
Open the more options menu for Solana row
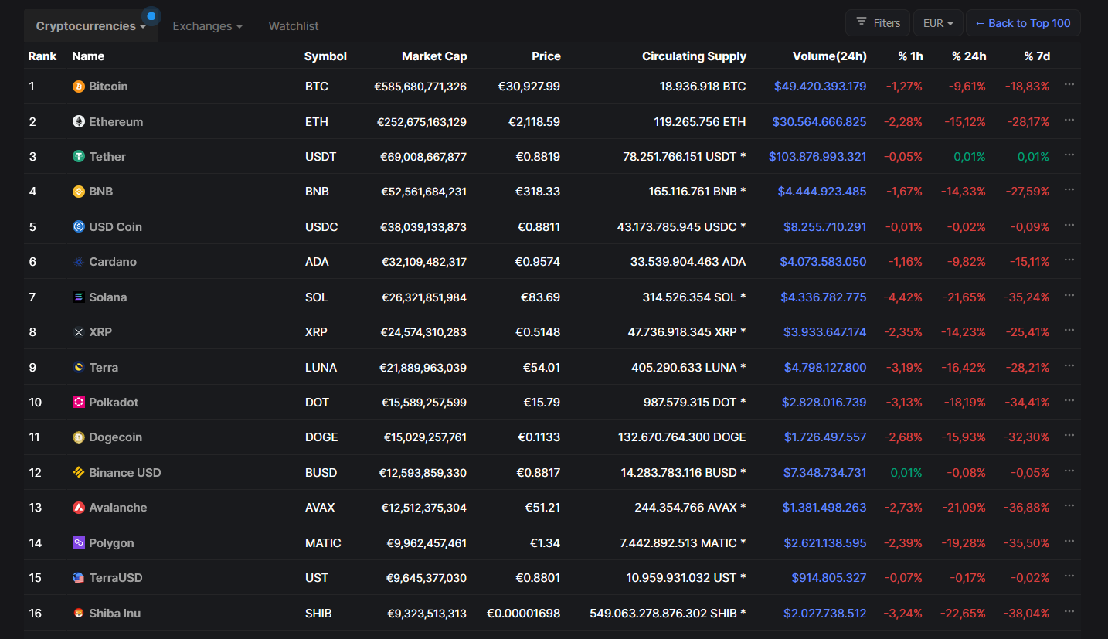pos(1069,295)
